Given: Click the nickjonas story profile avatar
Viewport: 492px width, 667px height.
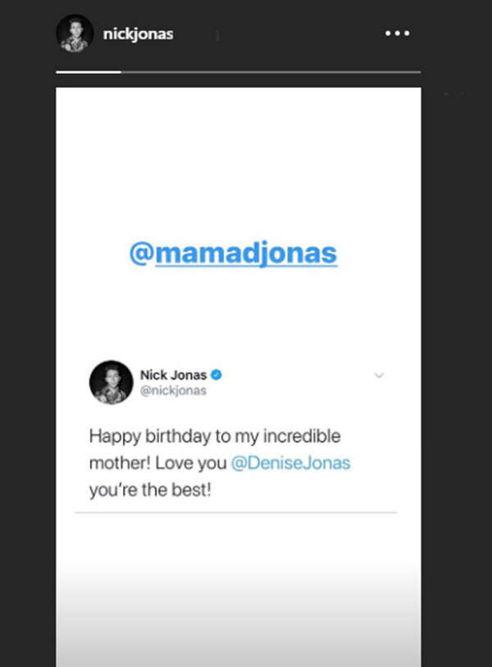Looking at the screenshot, I should pyautogui.click(x=75, y=34).
